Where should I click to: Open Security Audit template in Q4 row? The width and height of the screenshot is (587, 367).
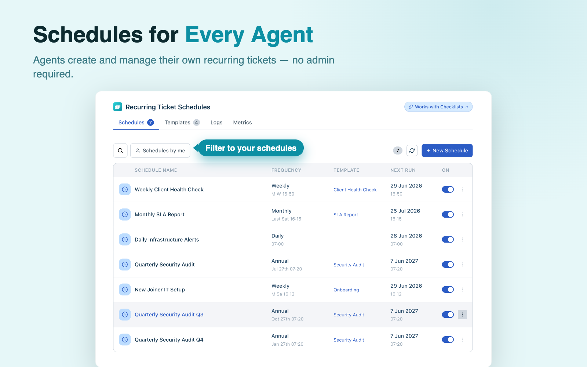349,340
